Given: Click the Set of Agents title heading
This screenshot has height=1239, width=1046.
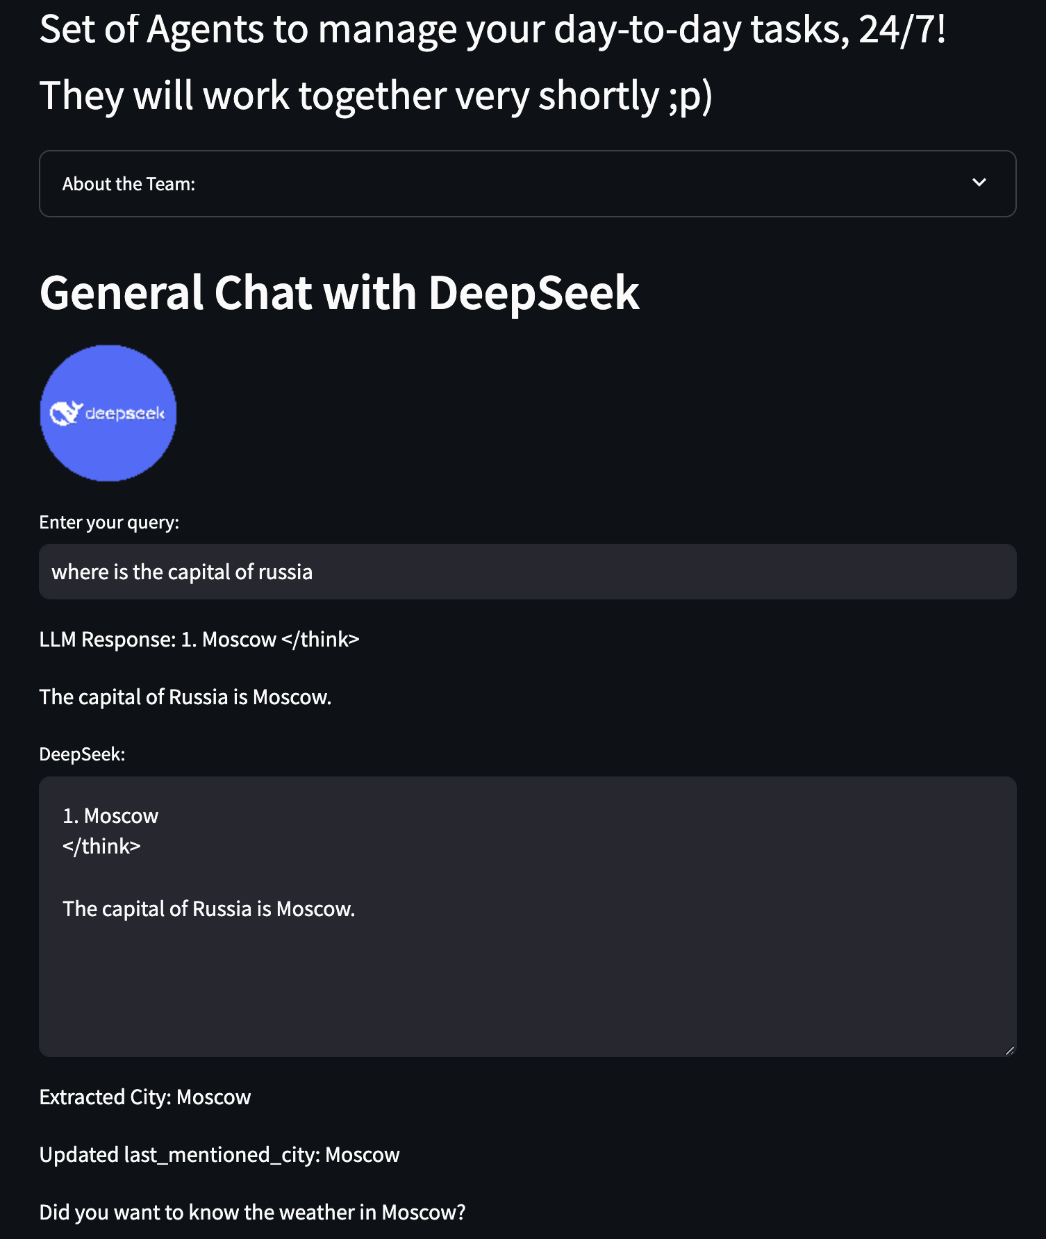Looking at the screenshot, I should coord(492,29).
